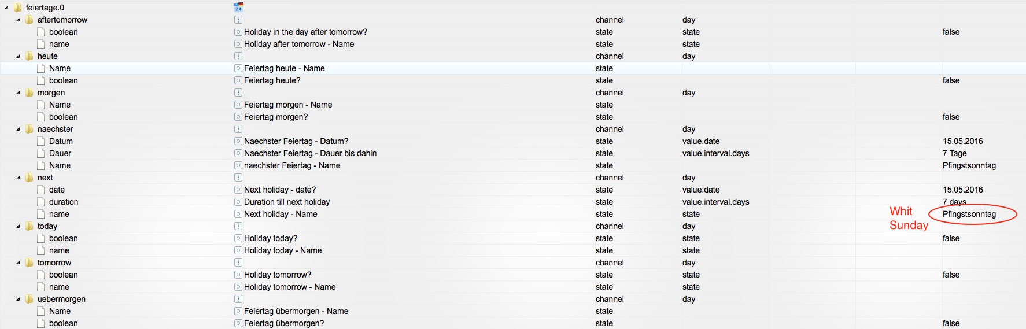Image resolution: width=1026 pixels, height=329 pixels.
Task: Collapse the next channel tree
Action: click(x=18, y=178)
